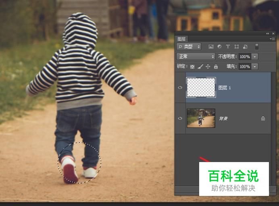
Task: Select the adjustment layer filter icon
Action: click(219, 46)
